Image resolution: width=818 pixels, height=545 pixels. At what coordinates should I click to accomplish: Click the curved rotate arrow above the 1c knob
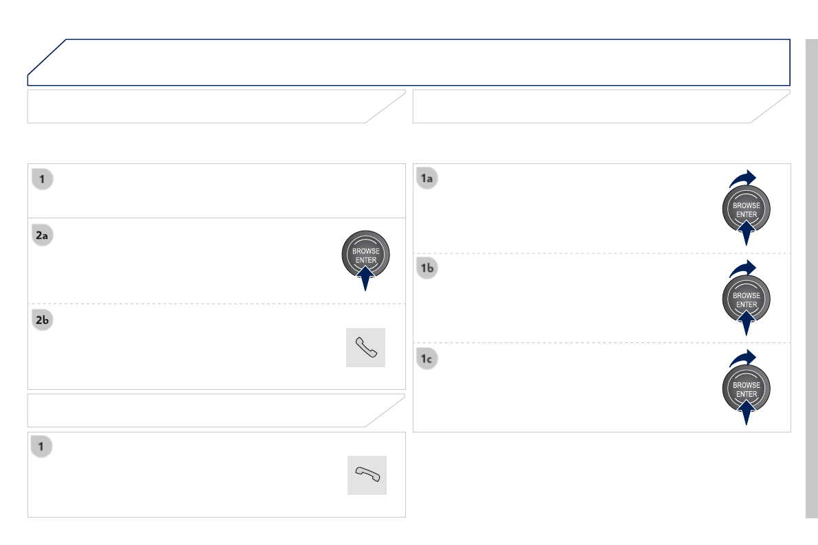coord(744,358)
